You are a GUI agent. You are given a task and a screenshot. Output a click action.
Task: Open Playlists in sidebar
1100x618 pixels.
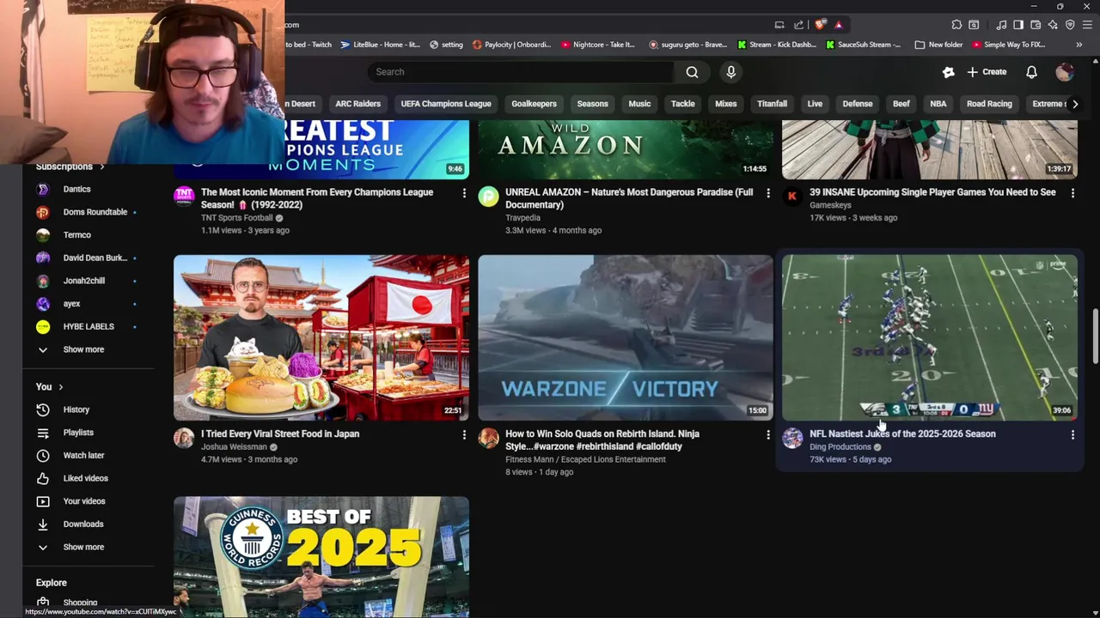(x=78, y=433)
